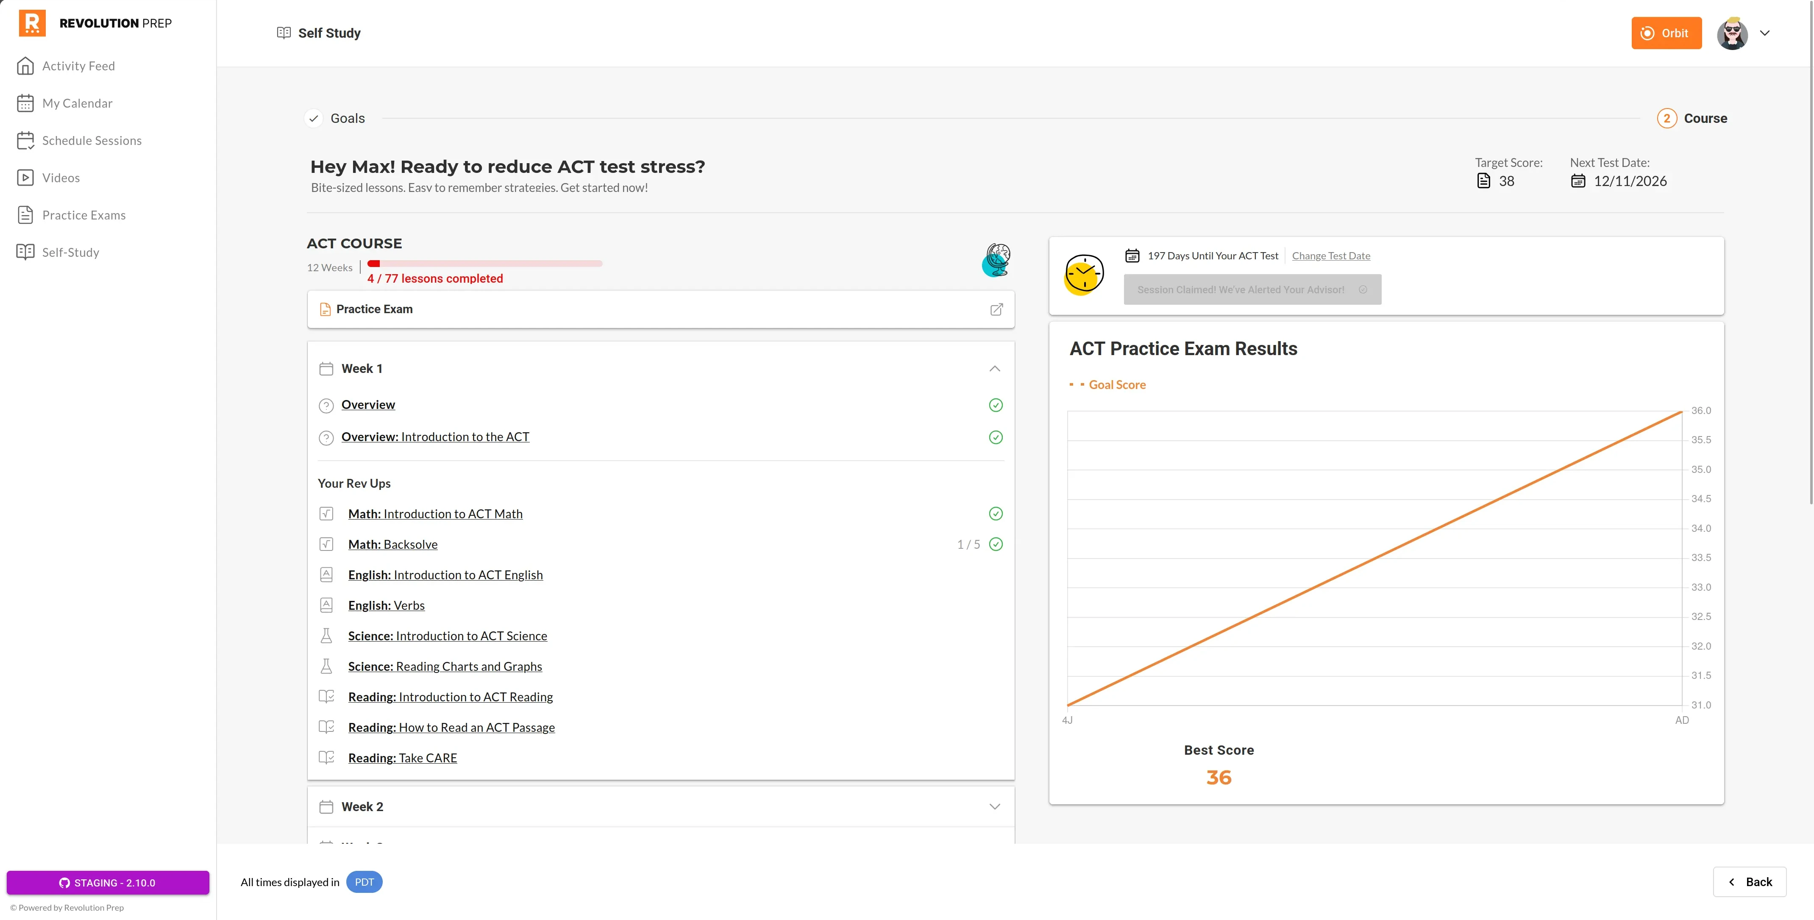Viewport: 1814px width, 920px height.
Task: Open Overview: Introduction to the ACT
Action: (x=435, y=437)
